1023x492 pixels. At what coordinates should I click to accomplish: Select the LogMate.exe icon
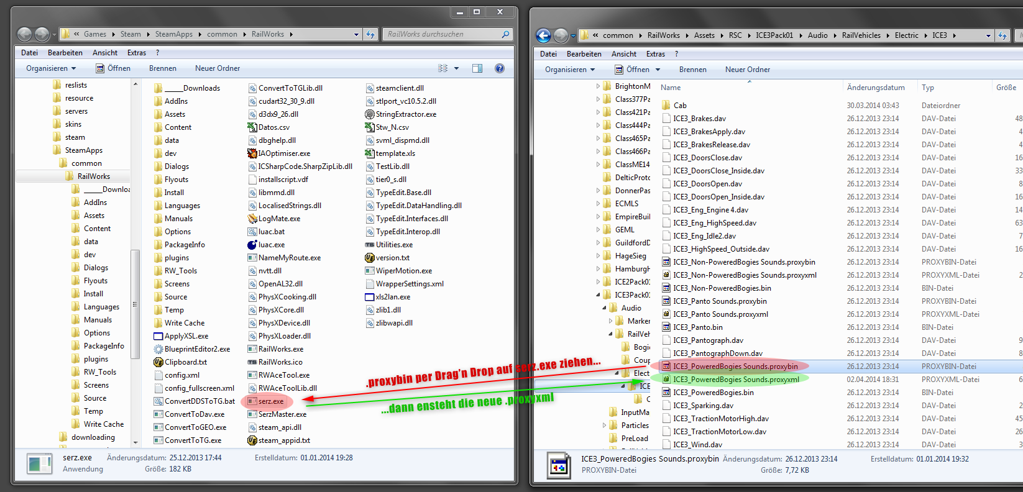(x=252, y=219)
